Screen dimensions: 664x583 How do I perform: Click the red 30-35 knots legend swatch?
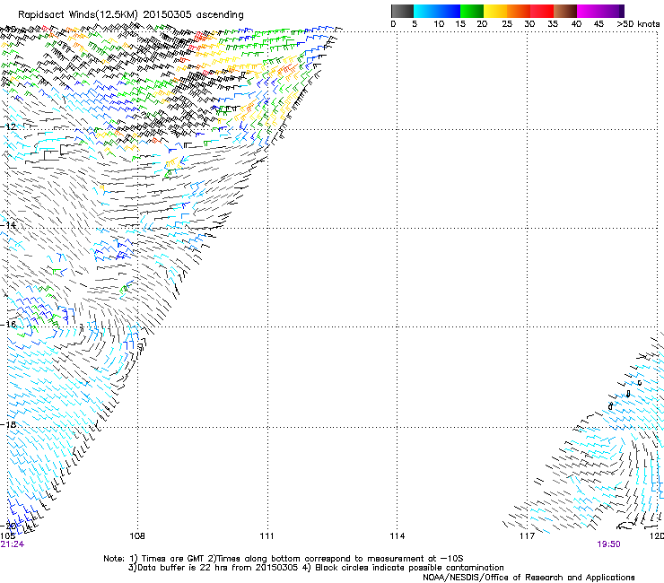tap(542, 11)
